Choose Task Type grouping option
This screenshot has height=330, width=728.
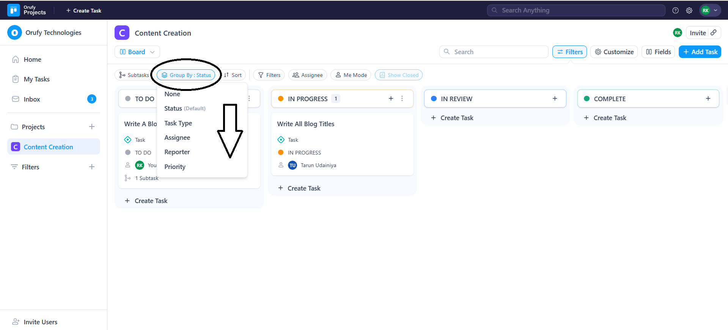178,123
